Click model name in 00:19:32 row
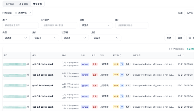The image size is (194, 111). 43,107
